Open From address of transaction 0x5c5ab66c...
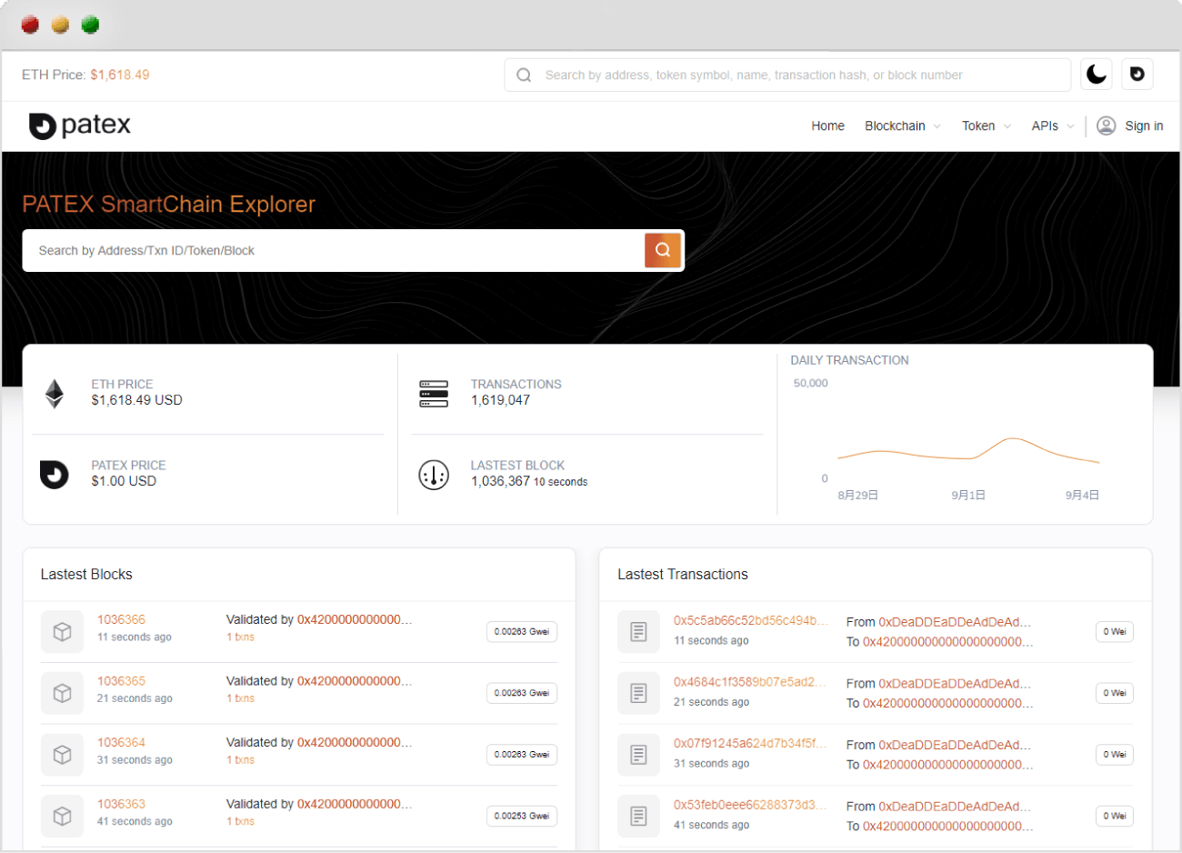Screen dimensions: 1182x853 tap(955, 622)
